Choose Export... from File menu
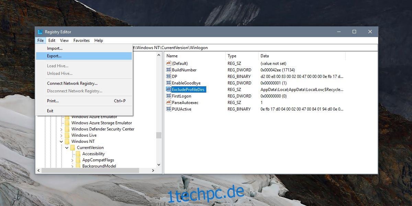Viewport: 412px width, 206px height. click(84, 56)
